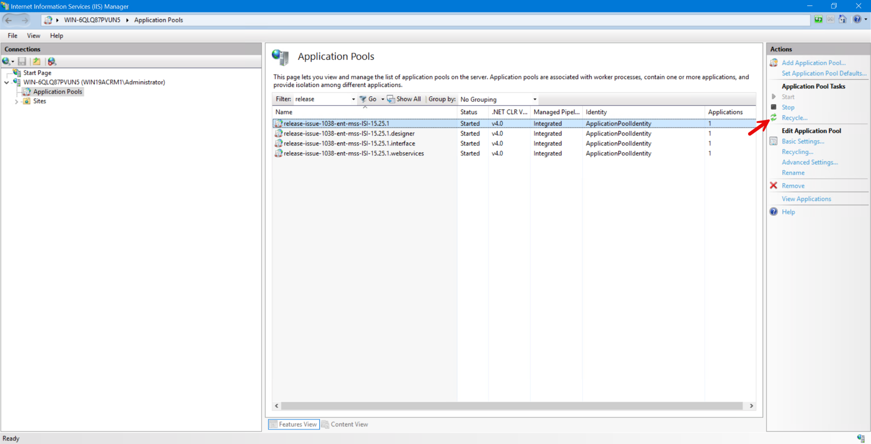Open the Group by dropdown
Viewport: 871px width, 444px height.
point(535,99)
